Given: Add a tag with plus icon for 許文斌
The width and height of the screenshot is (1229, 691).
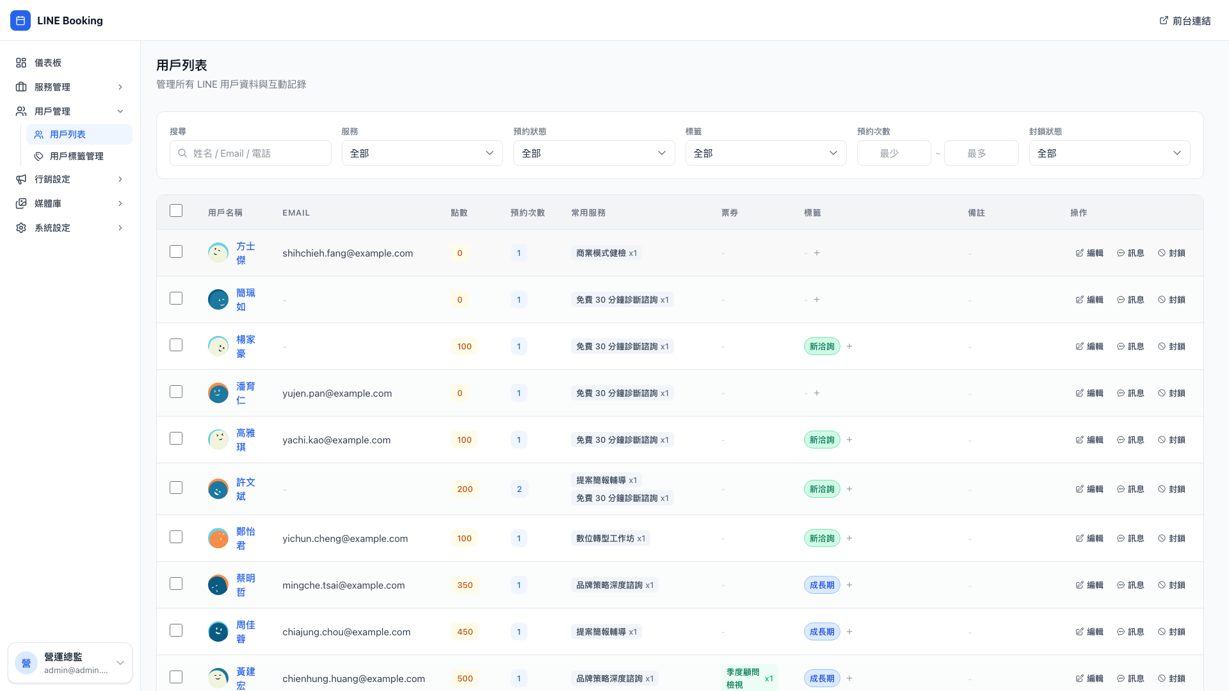Looking at the screenshot, I should click(849, 489).
